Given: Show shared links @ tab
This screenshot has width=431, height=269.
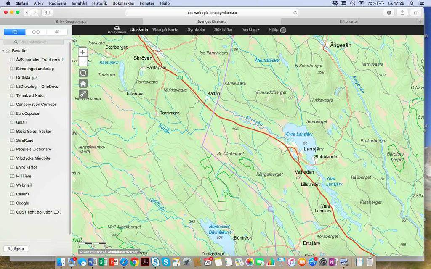Looking at the screenshot, I should 57,32.
